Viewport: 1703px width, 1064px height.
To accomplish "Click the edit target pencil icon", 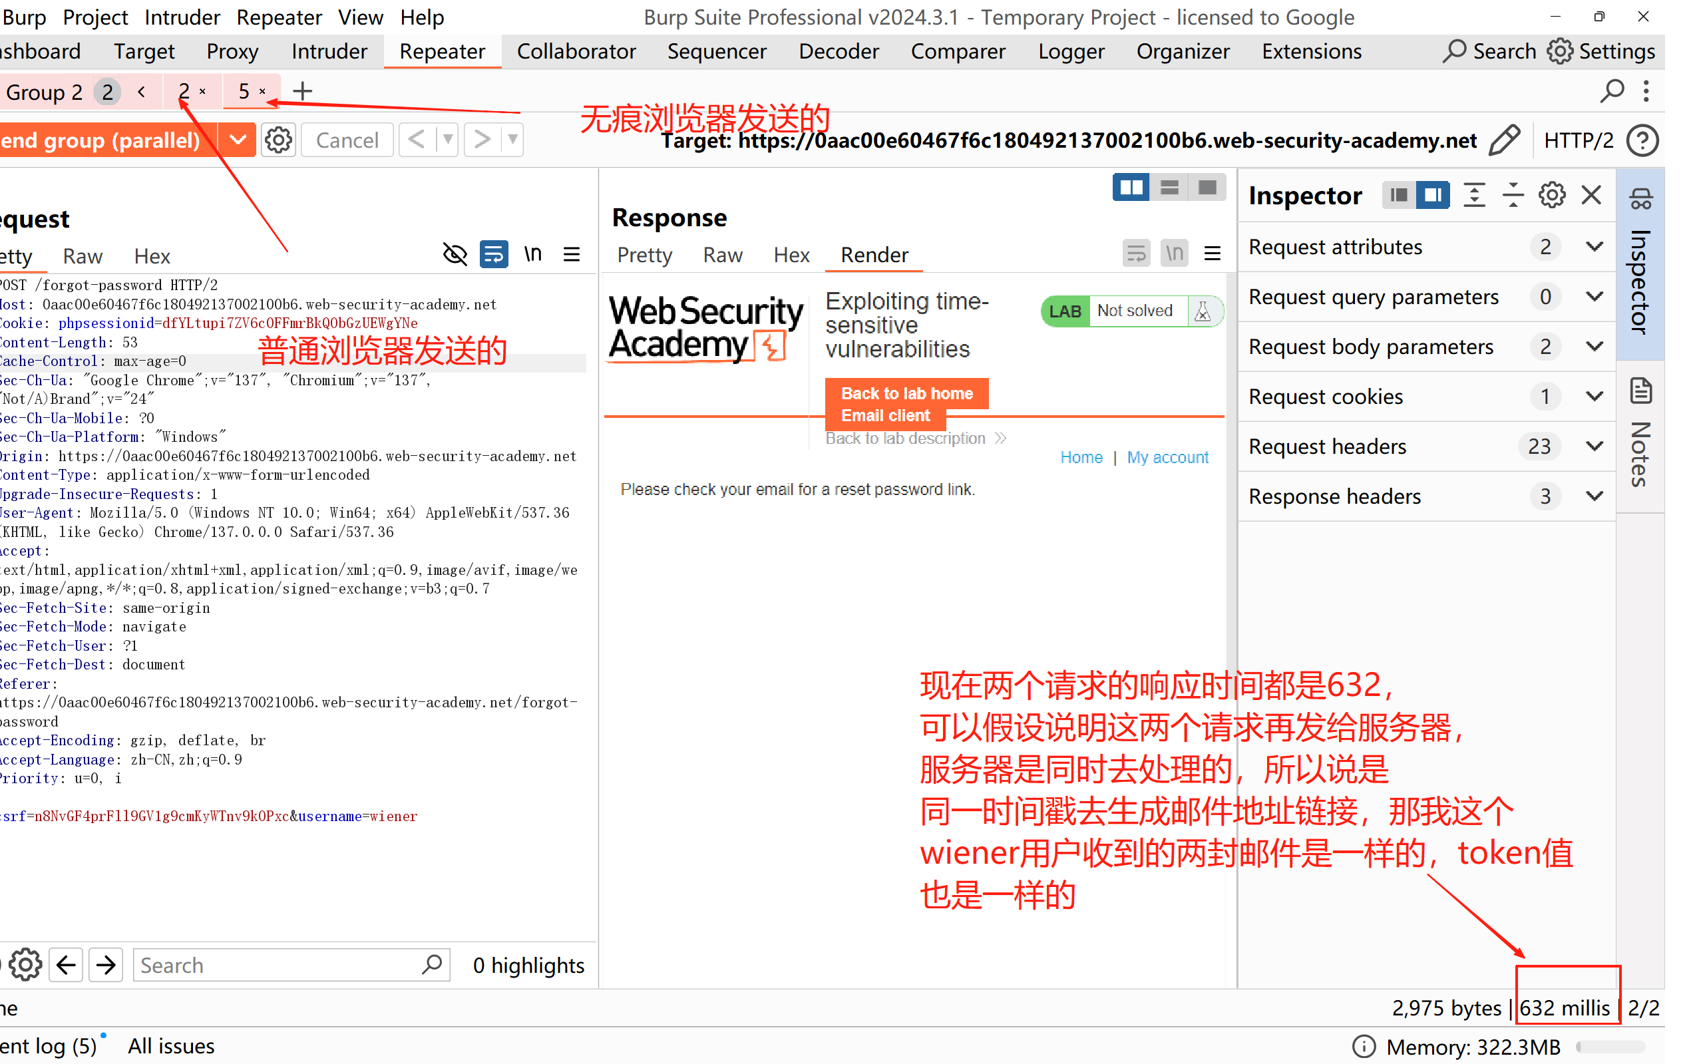I will 1504,140.
